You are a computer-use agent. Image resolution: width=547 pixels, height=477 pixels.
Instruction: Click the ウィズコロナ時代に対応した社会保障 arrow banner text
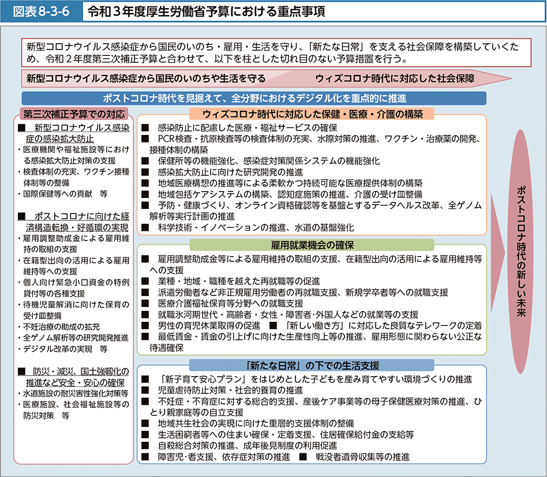[395, 78]
